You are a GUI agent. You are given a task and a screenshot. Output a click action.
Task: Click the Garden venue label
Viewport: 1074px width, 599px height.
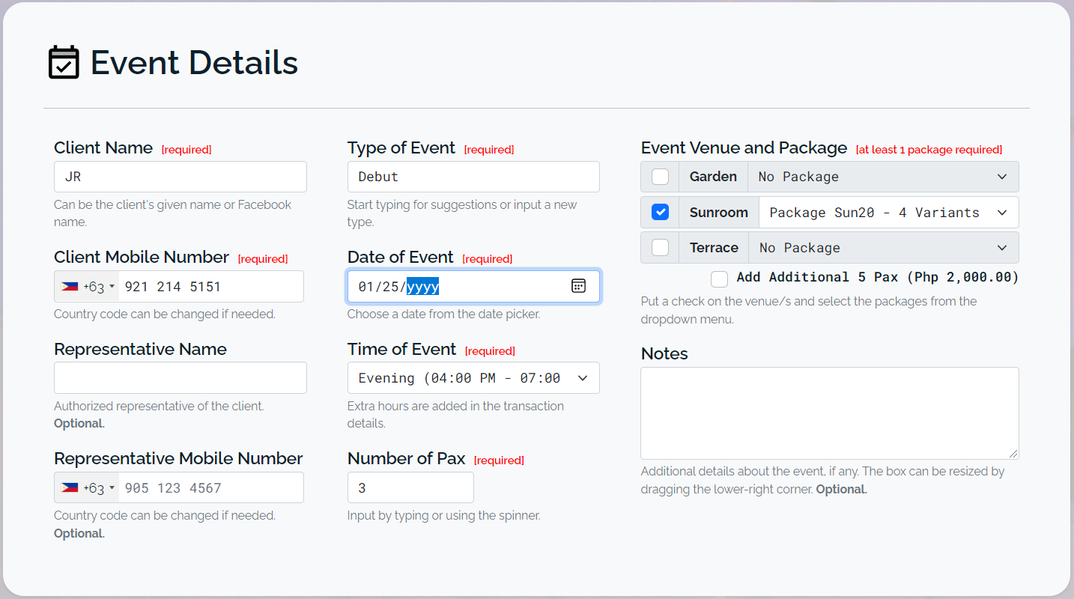tap(713, 177)
